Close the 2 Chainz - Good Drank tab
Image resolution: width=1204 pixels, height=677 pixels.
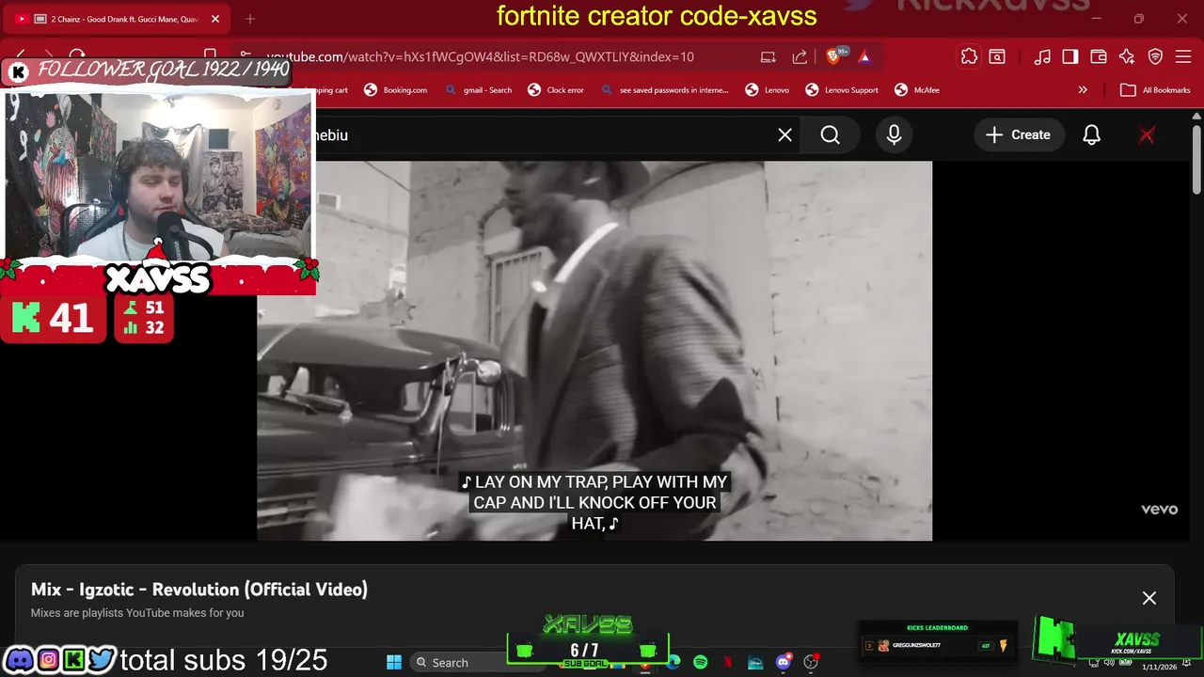tap(214, 19)
